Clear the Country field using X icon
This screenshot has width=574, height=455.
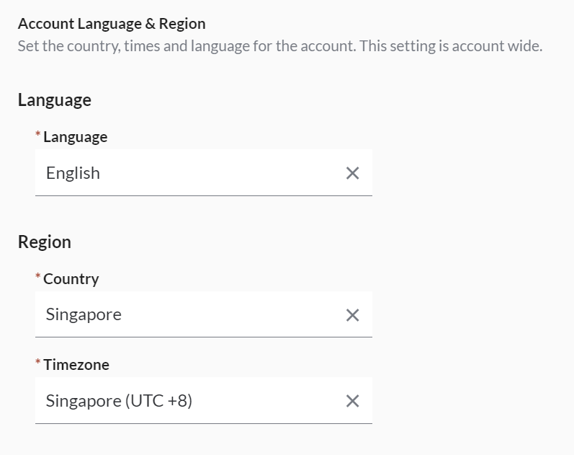coord(352,315)
